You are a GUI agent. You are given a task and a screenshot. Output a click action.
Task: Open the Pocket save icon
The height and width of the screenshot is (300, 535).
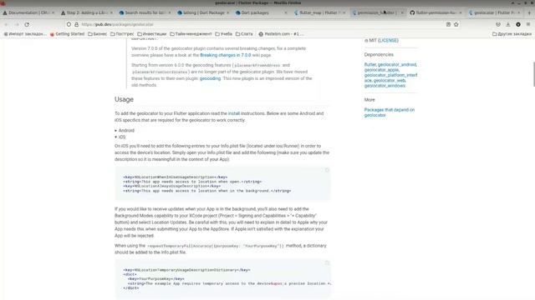pos(498,24)
